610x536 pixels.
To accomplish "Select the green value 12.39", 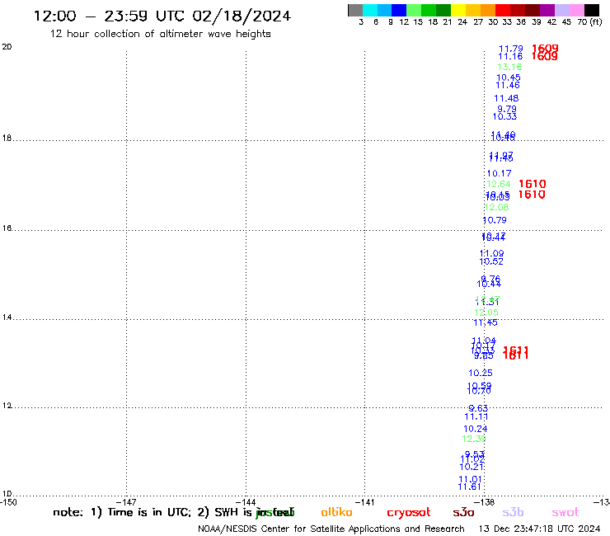I will [474, 439].
